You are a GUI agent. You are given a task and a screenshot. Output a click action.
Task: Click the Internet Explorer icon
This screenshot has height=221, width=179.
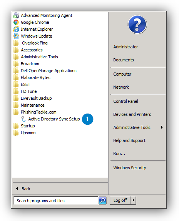point(16,29)
